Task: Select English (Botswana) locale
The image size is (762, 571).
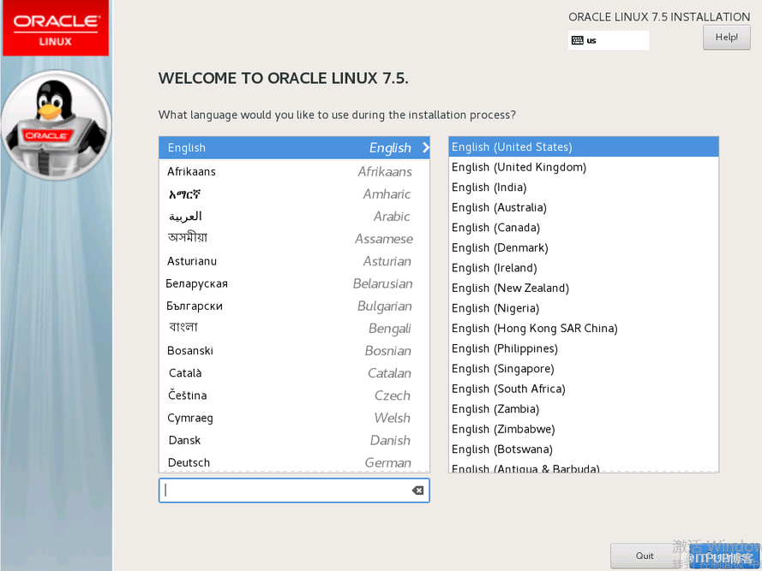Action: click(x=583, y=449)
